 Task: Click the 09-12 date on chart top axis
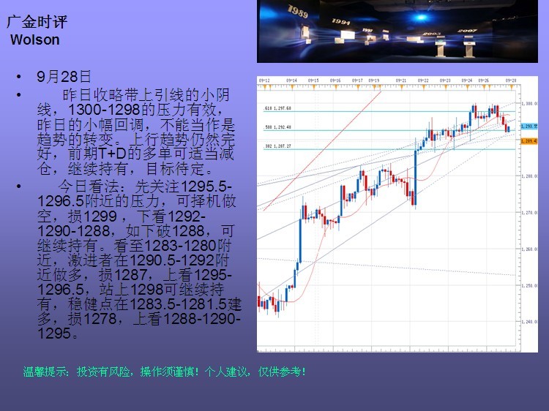pyautogui.click(x=265, y=80)
